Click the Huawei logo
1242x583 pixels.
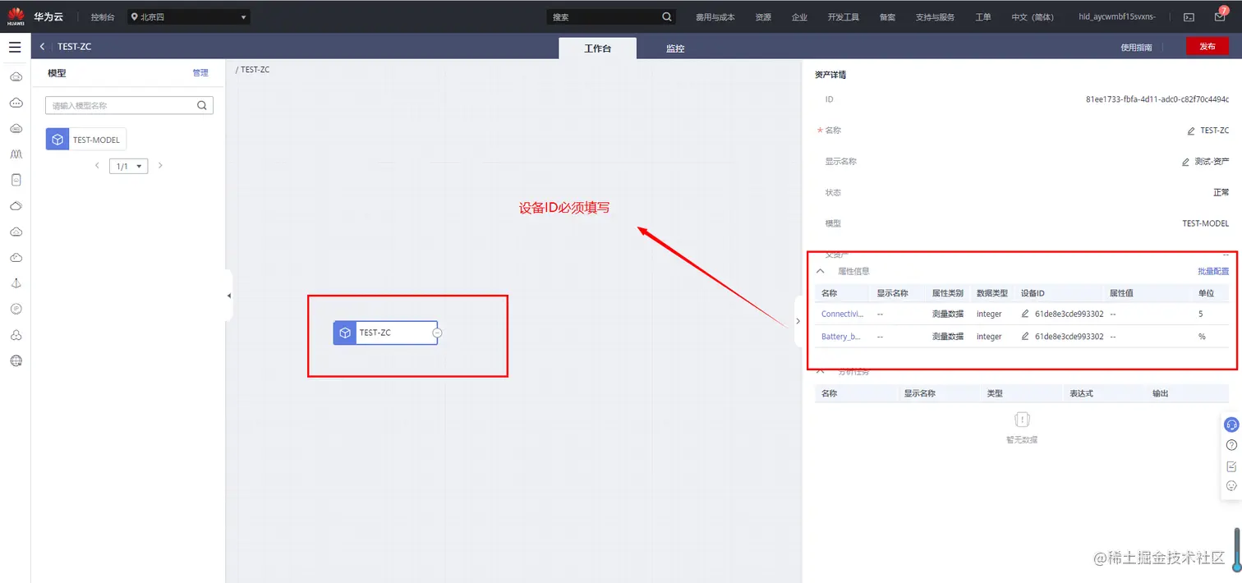16,16
